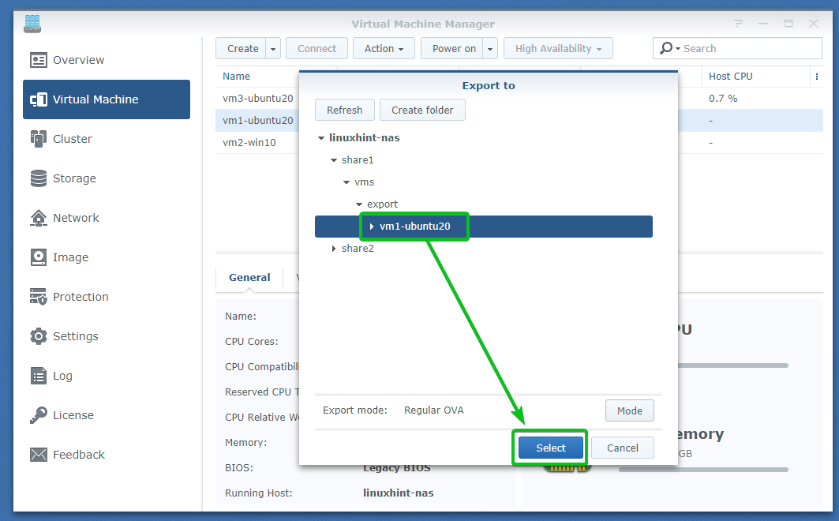Select the share1 folder label
The image size is (839, 521).
coord(358,160)
